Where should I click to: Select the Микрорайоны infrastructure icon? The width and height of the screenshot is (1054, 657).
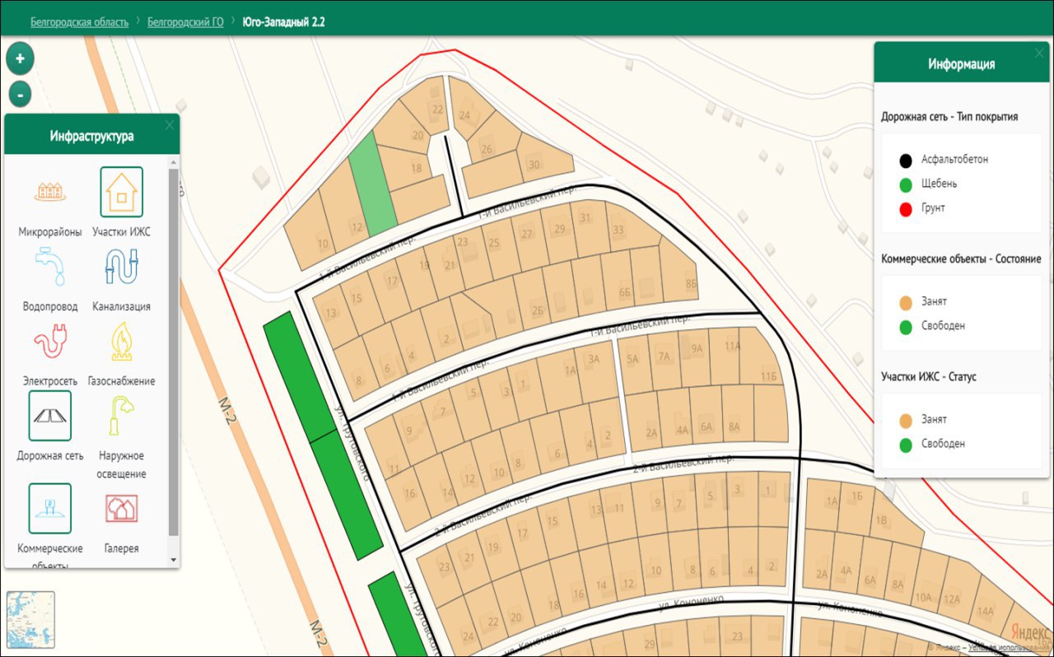click(x=49, y=192)
